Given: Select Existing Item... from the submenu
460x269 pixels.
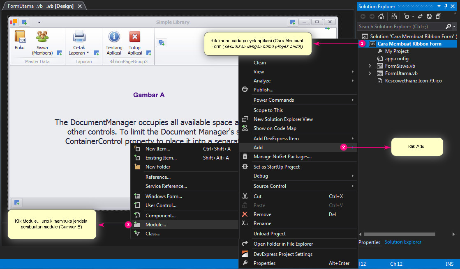Looking at the screenshot, I should tap(185, 158).
